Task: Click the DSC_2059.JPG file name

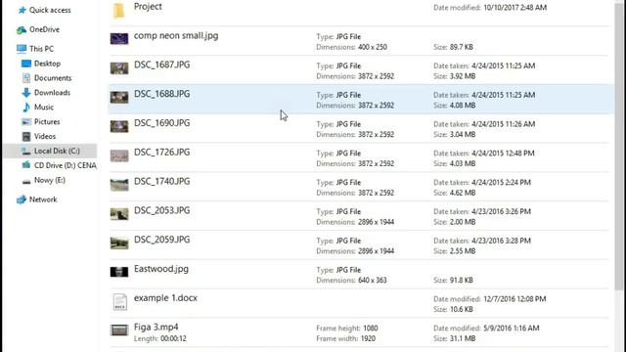Action: pyautogui.click(x=161, y=240)
